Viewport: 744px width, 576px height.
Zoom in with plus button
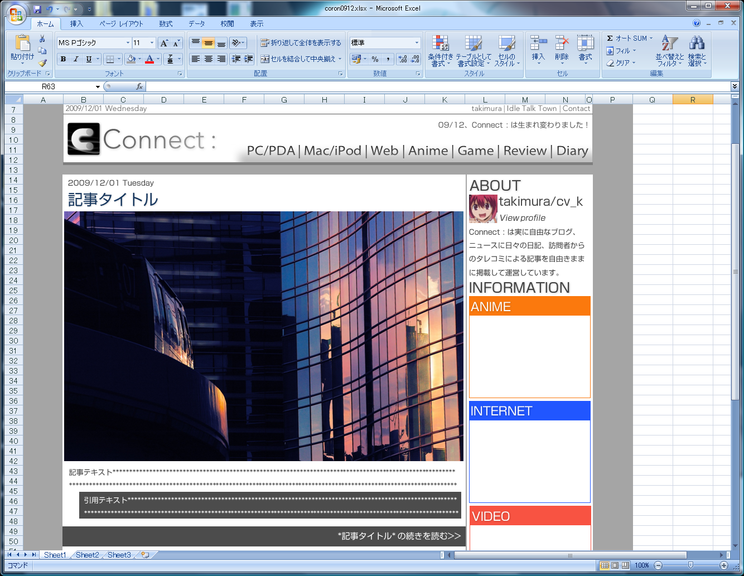[724, 565]
